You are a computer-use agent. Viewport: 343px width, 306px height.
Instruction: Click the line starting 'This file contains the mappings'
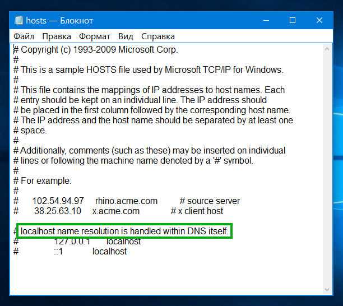point(149,90)
